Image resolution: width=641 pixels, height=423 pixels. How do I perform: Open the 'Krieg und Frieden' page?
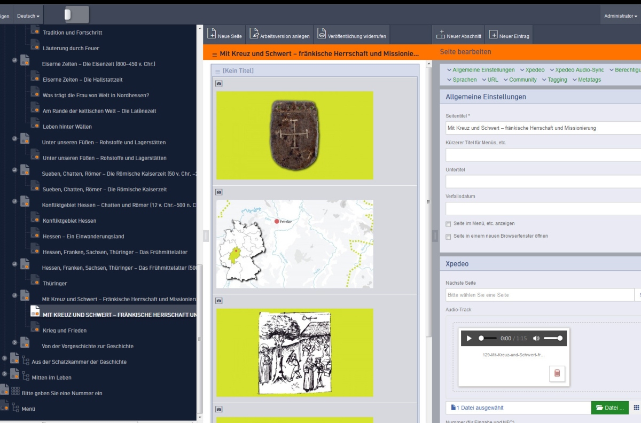[x=64, y=331]
